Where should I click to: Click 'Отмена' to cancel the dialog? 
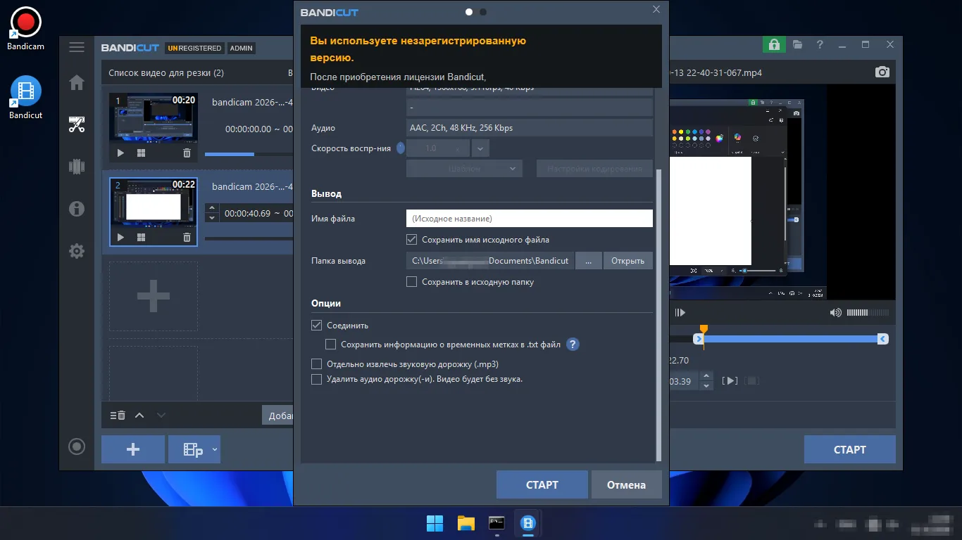pyautogui.click(x=626, y=484)
